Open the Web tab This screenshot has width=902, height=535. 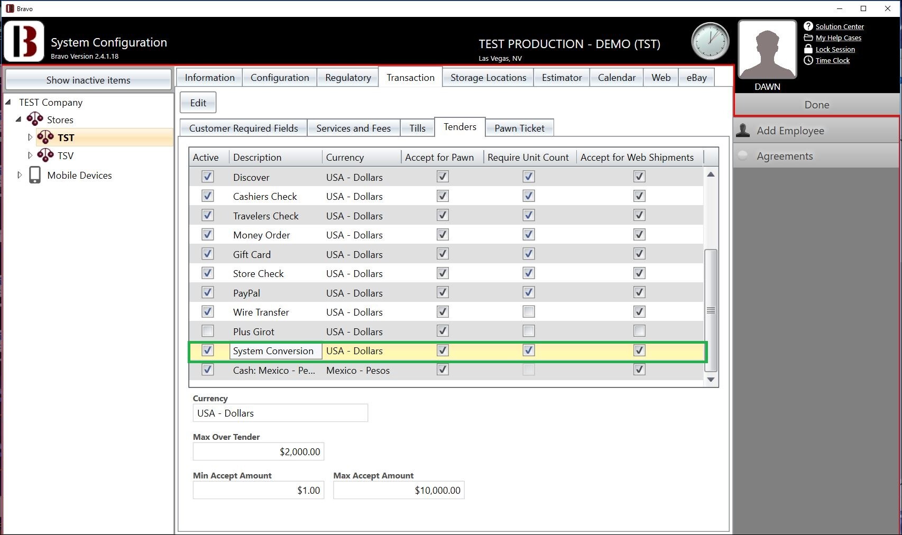coord(661,77)
